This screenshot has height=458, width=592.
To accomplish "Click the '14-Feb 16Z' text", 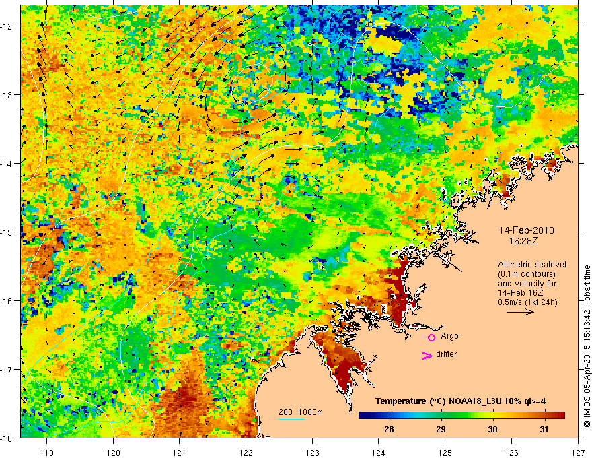I will pyautogui.click(x=520, y=293).
